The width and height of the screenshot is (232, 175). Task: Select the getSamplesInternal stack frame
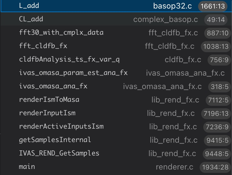click(x=55, y=140)
